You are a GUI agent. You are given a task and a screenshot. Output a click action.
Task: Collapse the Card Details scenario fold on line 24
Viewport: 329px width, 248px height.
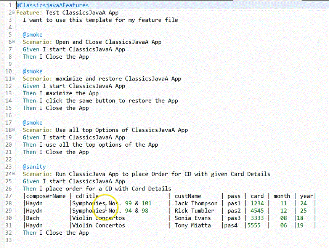coord(13,174)
